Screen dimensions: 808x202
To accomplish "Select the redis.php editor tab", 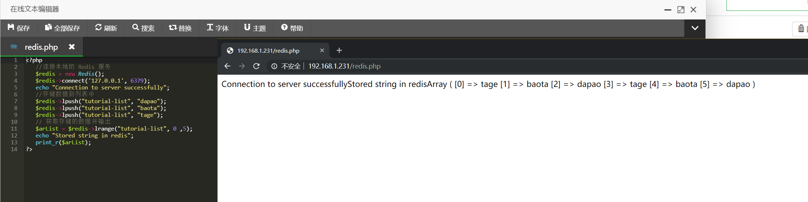I will click(x=41, y=47).
